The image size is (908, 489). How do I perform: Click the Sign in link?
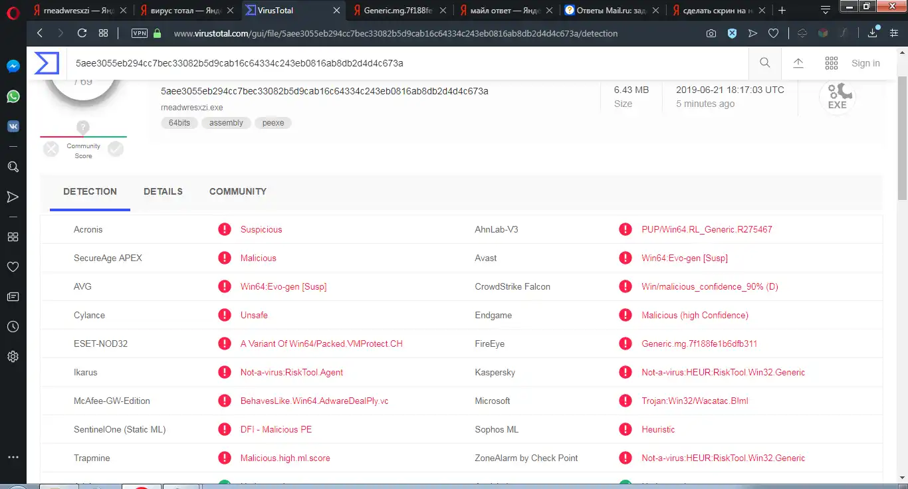click(865, 63)
